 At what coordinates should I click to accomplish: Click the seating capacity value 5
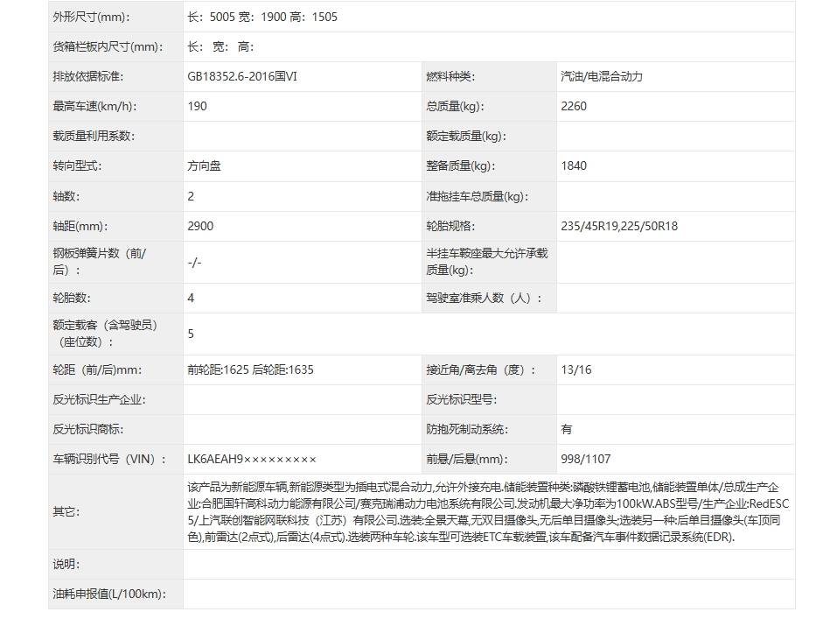coord(190,334)
